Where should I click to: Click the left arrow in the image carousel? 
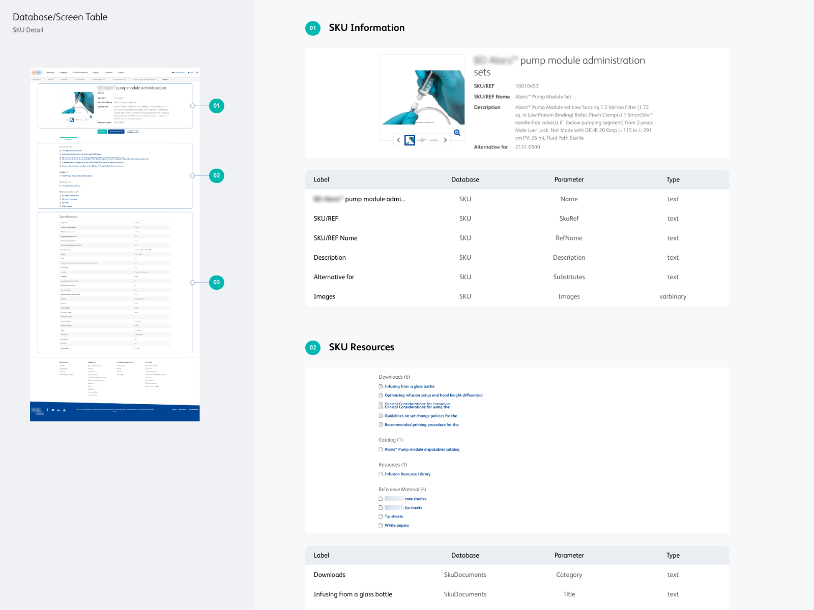(398, 140)
